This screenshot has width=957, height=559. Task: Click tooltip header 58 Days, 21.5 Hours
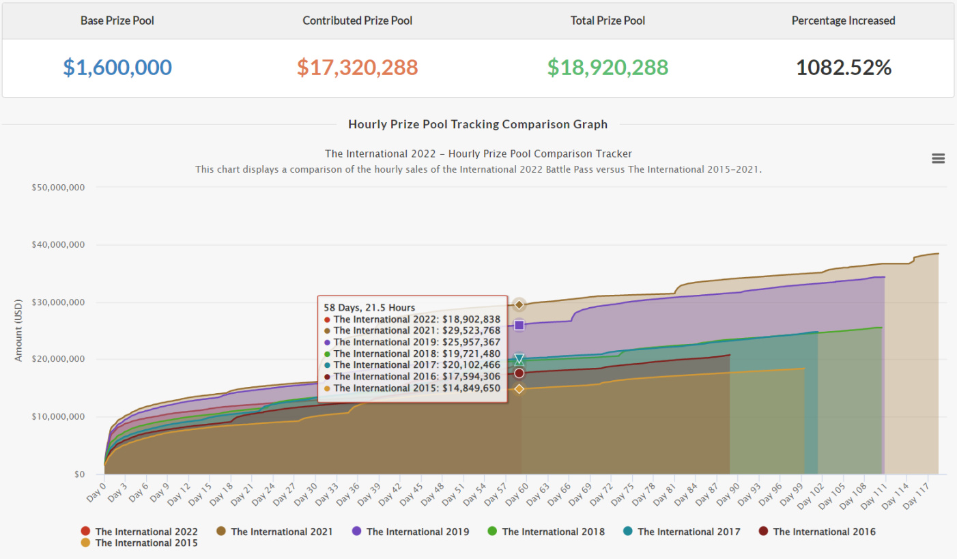pyautogui.click(x=369, y=308)
